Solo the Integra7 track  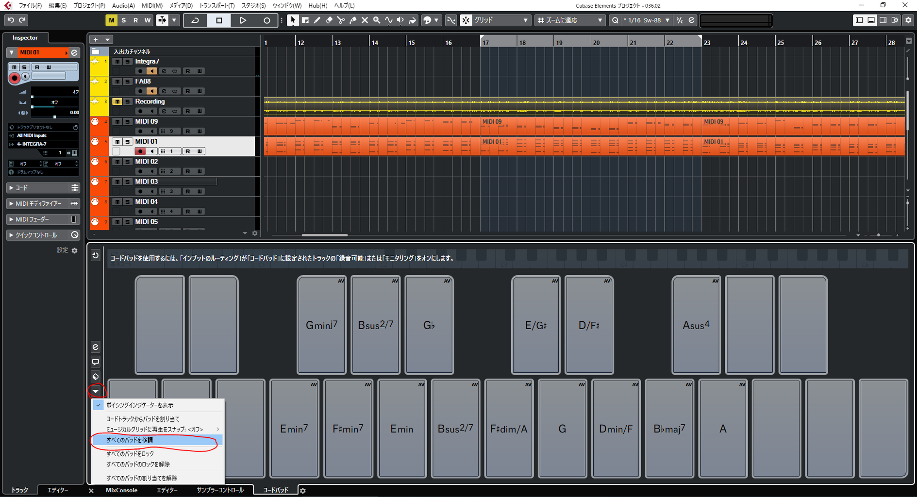127,62
